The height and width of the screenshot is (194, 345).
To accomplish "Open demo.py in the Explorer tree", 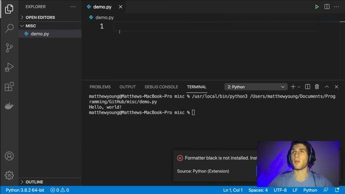I will [x=50, y=33].
